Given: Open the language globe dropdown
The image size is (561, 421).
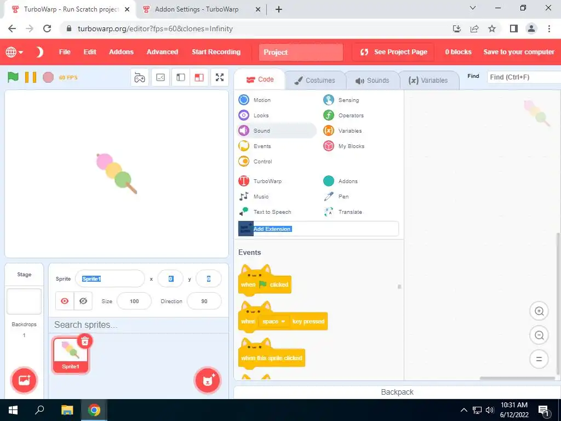Looking at the screenshot, I should (x=14, y=52).
